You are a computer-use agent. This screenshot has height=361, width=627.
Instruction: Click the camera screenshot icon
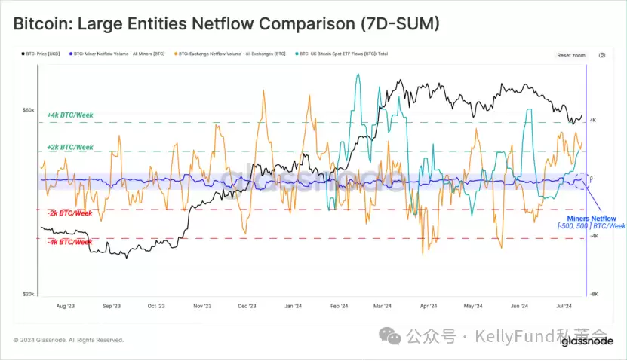point(601,55)
